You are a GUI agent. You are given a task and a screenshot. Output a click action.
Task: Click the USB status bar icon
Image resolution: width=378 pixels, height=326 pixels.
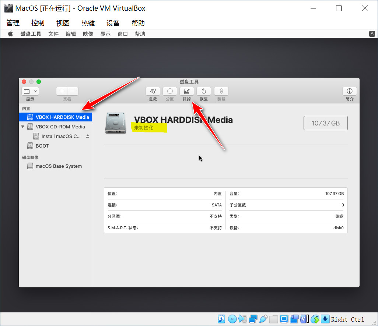pos(263,319)
